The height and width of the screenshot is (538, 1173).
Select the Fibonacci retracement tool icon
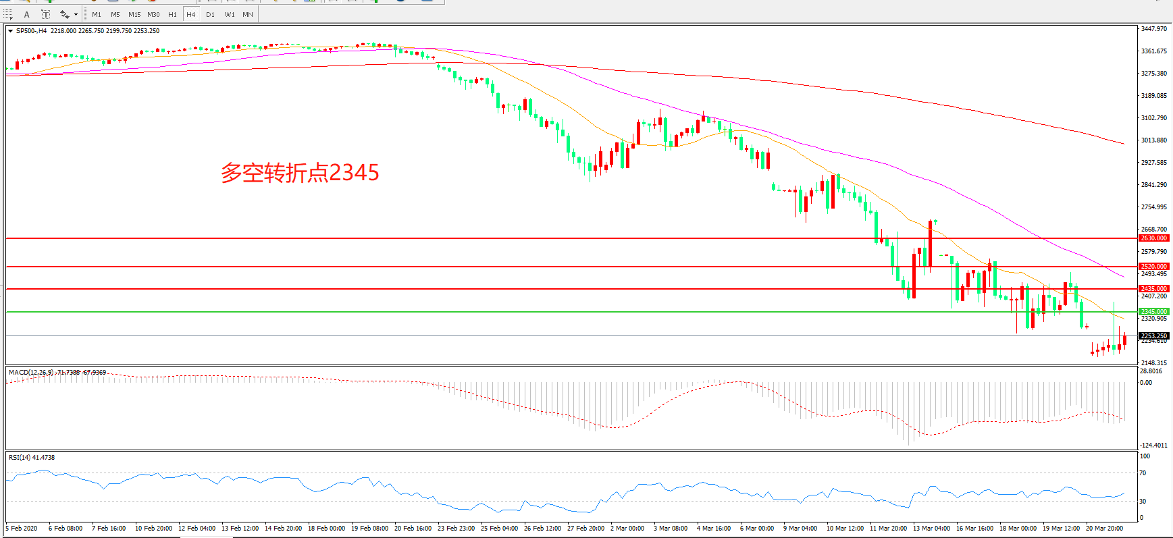click(x=9, y=14)
